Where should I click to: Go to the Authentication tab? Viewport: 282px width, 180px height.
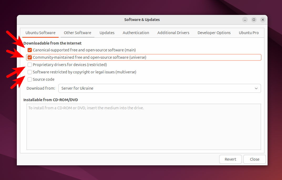point(136,33)
